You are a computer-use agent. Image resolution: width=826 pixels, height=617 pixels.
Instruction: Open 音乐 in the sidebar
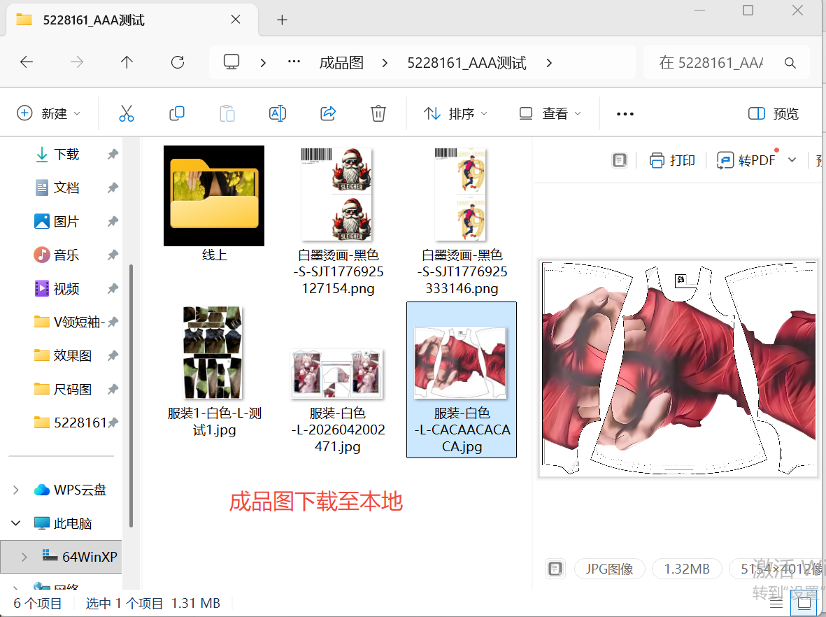point(66,255)
